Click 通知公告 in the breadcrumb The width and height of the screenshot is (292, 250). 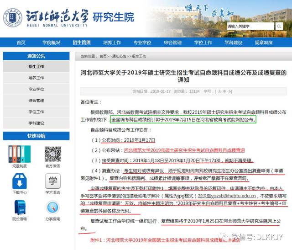[x=119, y=56]
